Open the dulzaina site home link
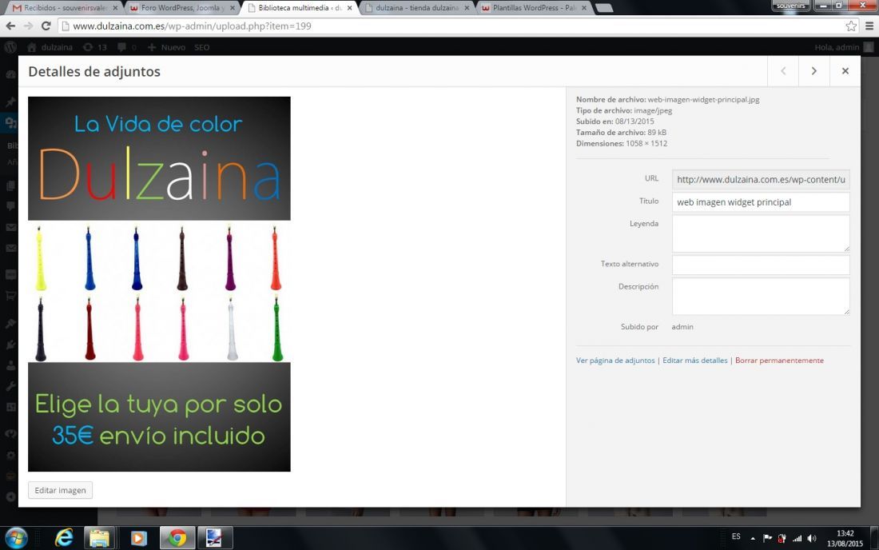The height and width of the screenshot is (550, 879). 50,47
